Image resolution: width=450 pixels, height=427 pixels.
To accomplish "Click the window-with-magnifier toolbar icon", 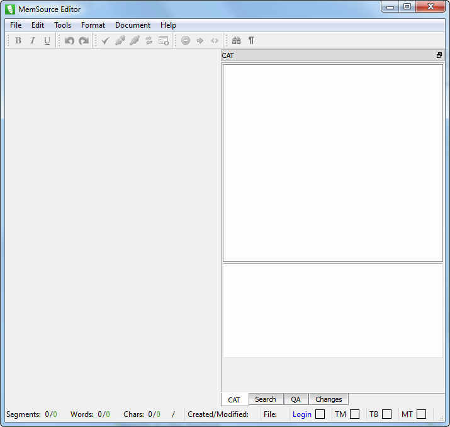I will [x=164, y=40].
